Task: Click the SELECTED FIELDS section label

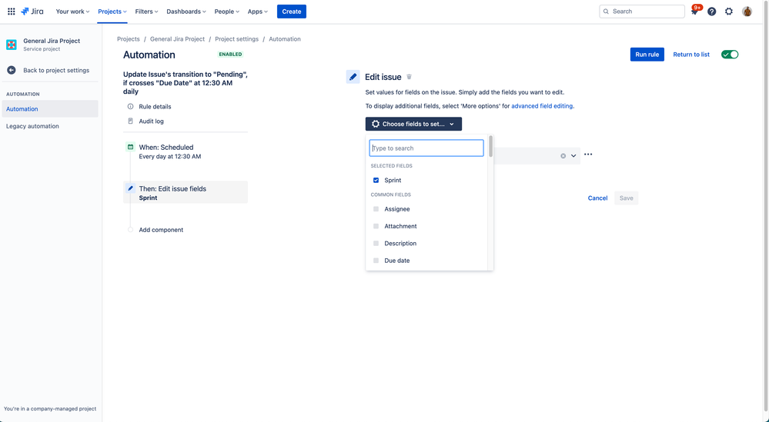Action: tap(391, 165)
